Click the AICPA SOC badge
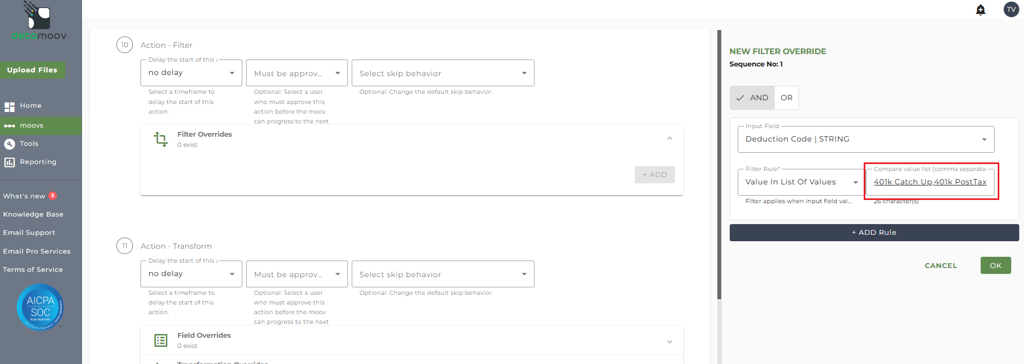The height and width of the screenshot is (364, 1024). coord(40,307)
